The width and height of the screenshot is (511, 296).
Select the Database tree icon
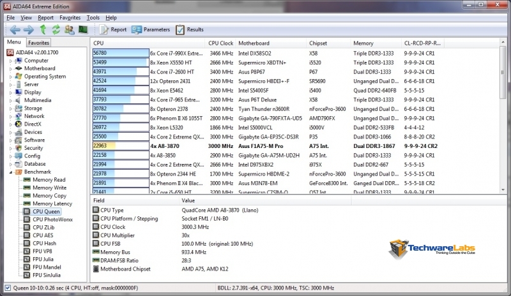click(19, 164)
